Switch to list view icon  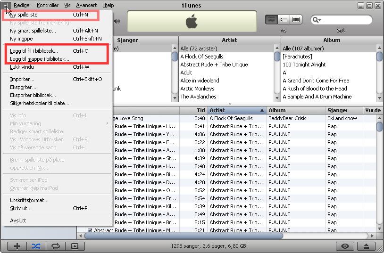click(271, 20)
